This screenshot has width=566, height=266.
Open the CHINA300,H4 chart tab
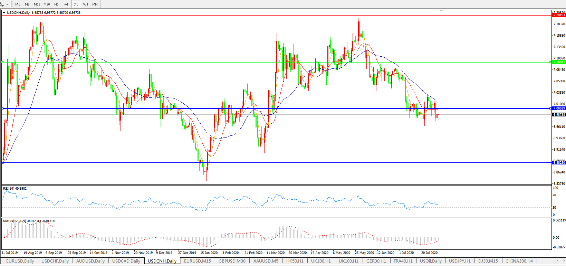[519, 261]
